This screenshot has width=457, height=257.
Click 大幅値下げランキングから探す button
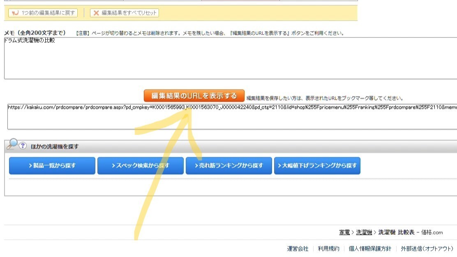[317, 166]
